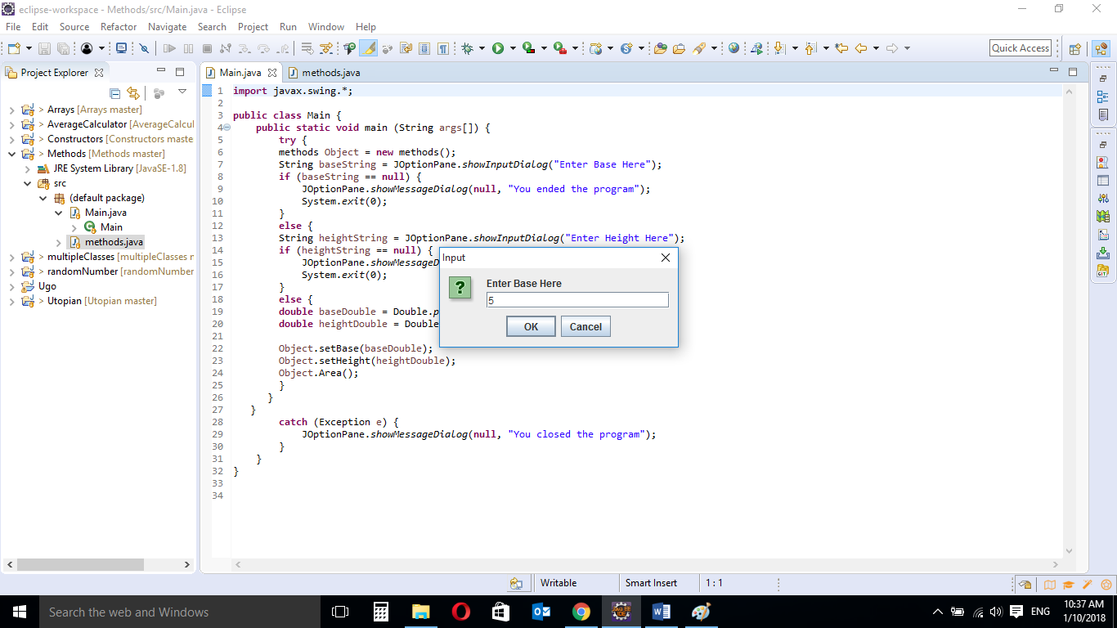This screenshot has height=628, width=1117.
Task: Toggle Link with Editor in Project Explorer
Action: coord(133,93)
